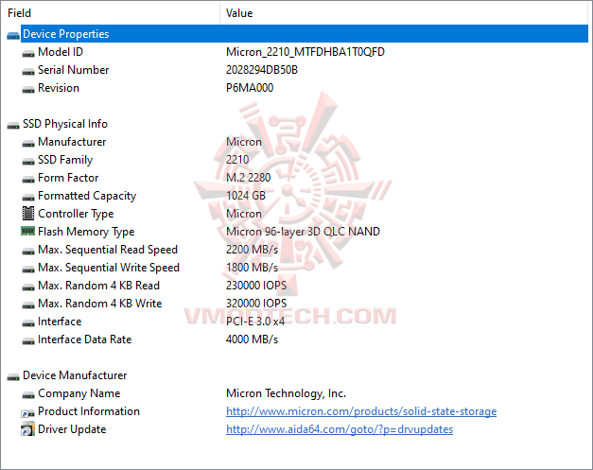Screen dimensions: 593x470
Task: Click the drive icon next to Serial Number
Action: (28, 72)
